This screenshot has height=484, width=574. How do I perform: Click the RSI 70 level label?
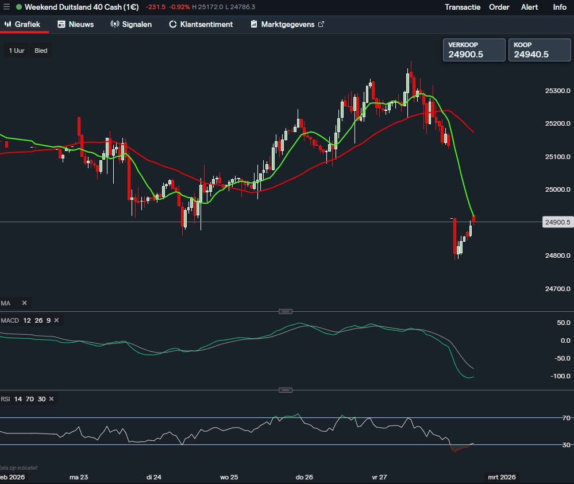[x=567, y=418]
